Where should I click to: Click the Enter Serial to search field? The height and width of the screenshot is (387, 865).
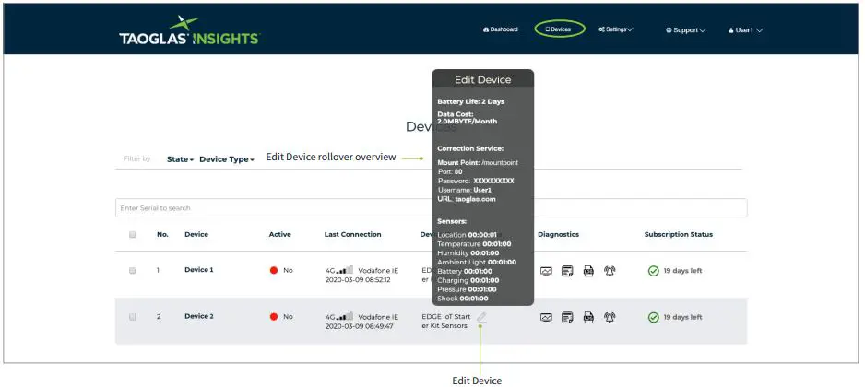coord(432,208)
